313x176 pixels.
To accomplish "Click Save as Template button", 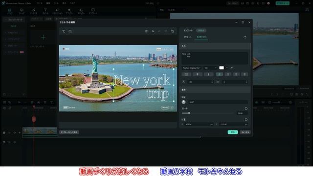I will [x=69, y=132].
